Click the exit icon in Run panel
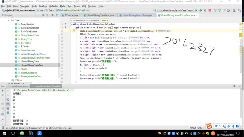Viewport: 244px width, 137px height. 3,108
